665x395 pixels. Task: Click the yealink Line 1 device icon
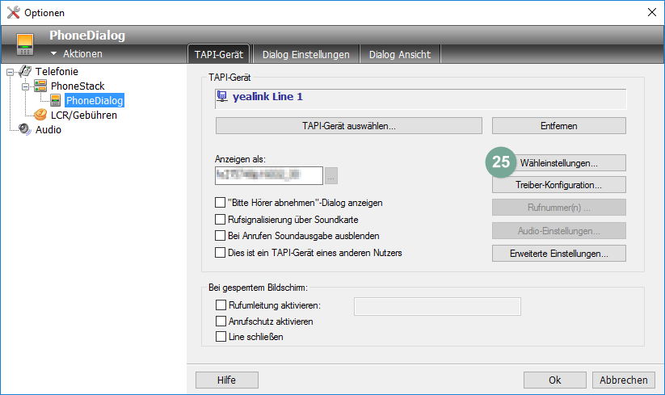coord(222,97)
